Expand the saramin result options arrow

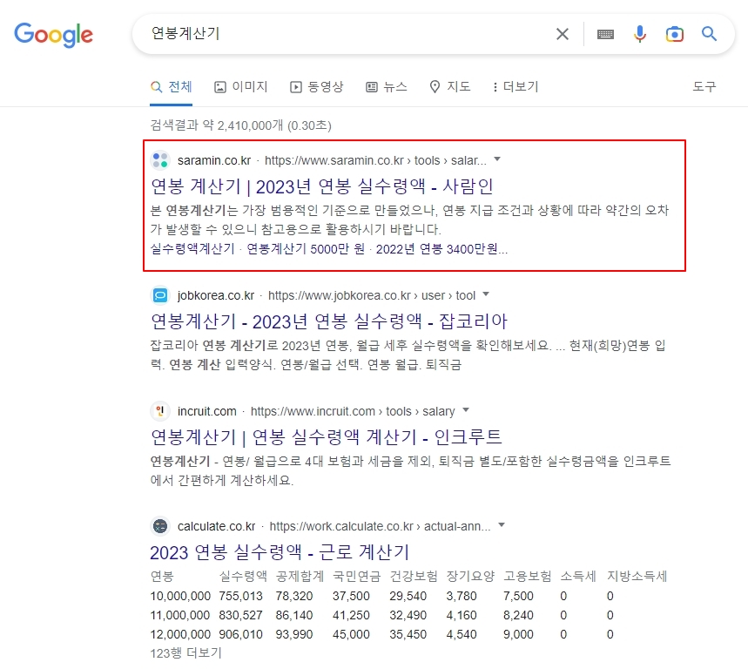coord(497,159)
